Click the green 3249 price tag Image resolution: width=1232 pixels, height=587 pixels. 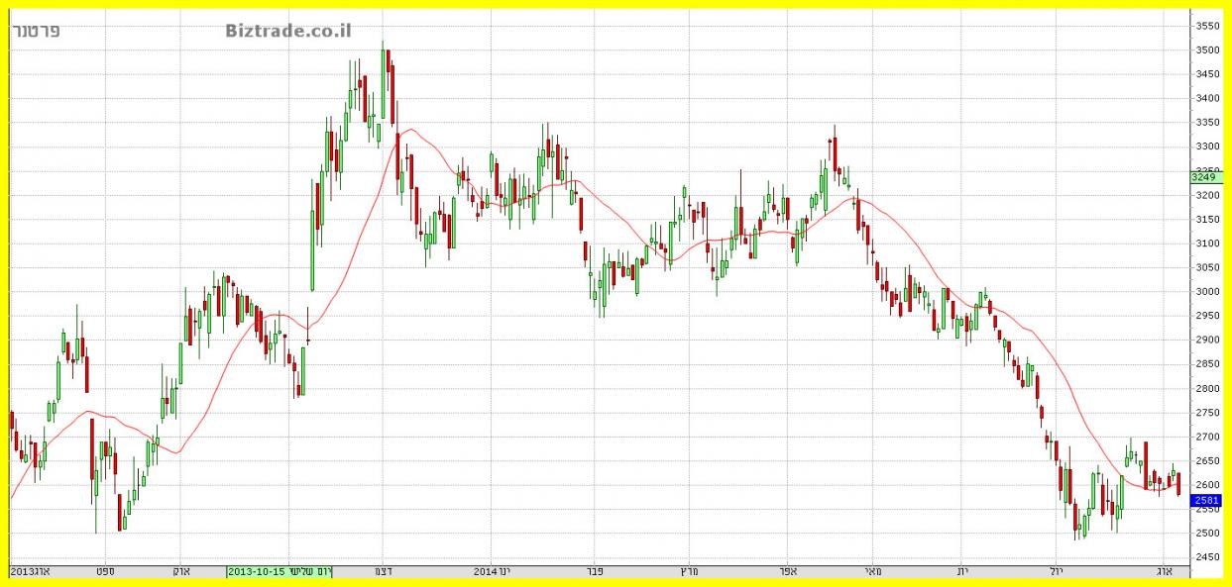tap(1206, 177)
